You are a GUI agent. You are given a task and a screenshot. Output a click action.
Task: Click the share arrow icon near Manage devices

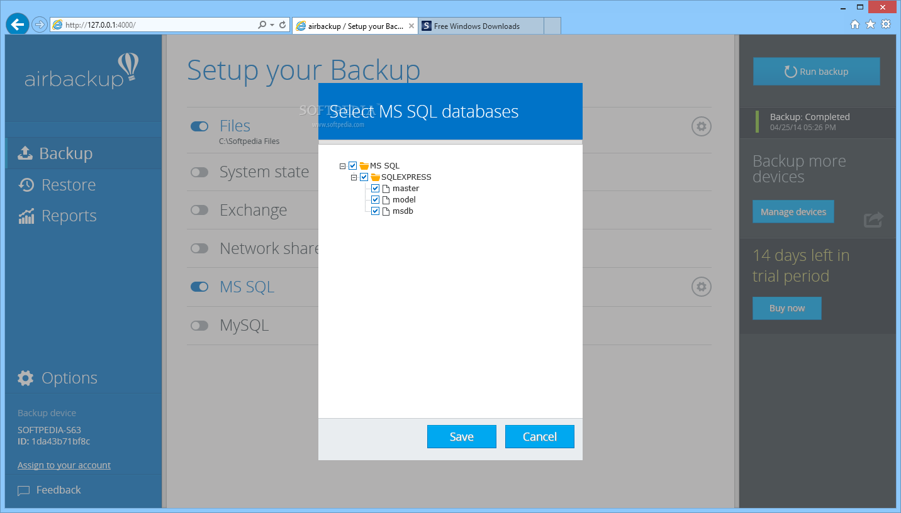point(873,219)
